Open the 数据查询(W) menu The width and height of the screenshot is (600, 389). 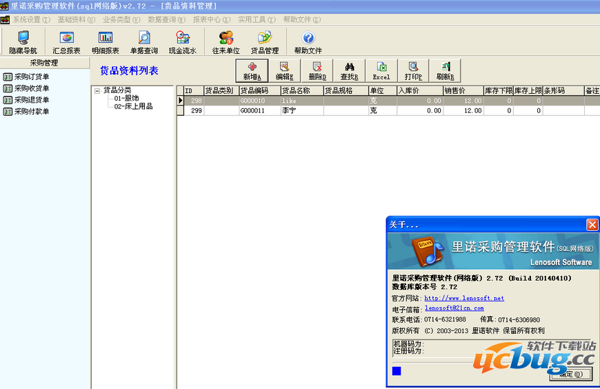[x=166, y=19]
